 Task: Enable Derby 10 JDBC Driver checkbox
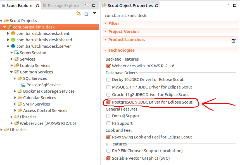pyautogui.click(x=108, y=80)
